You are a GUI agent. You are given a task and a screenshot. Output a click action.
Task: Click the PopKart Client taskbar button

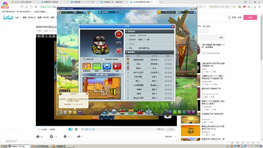coord(19,146)
